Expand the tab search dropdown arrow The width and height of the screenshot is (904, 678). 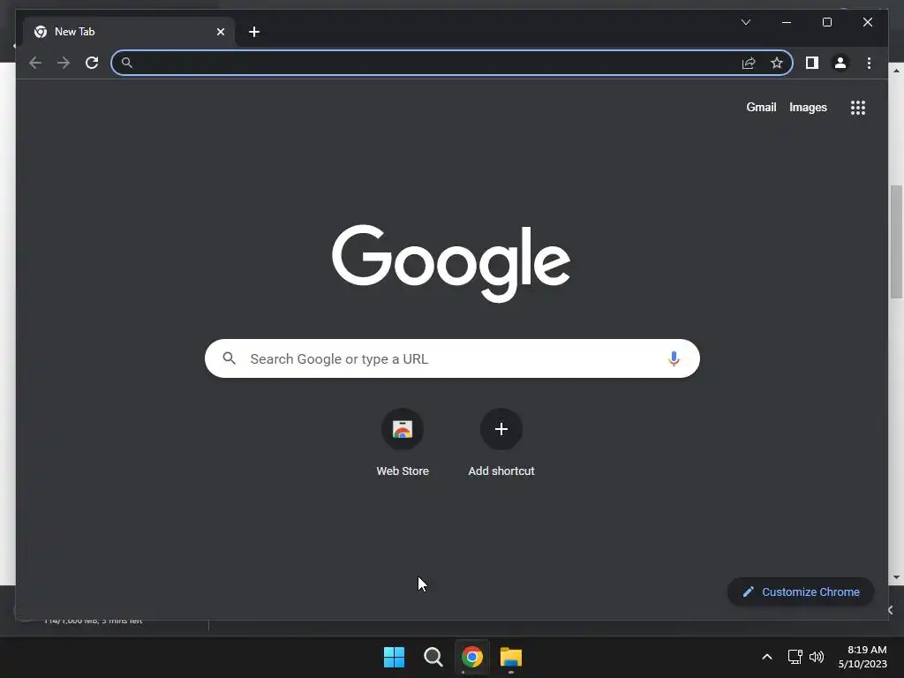745,22
